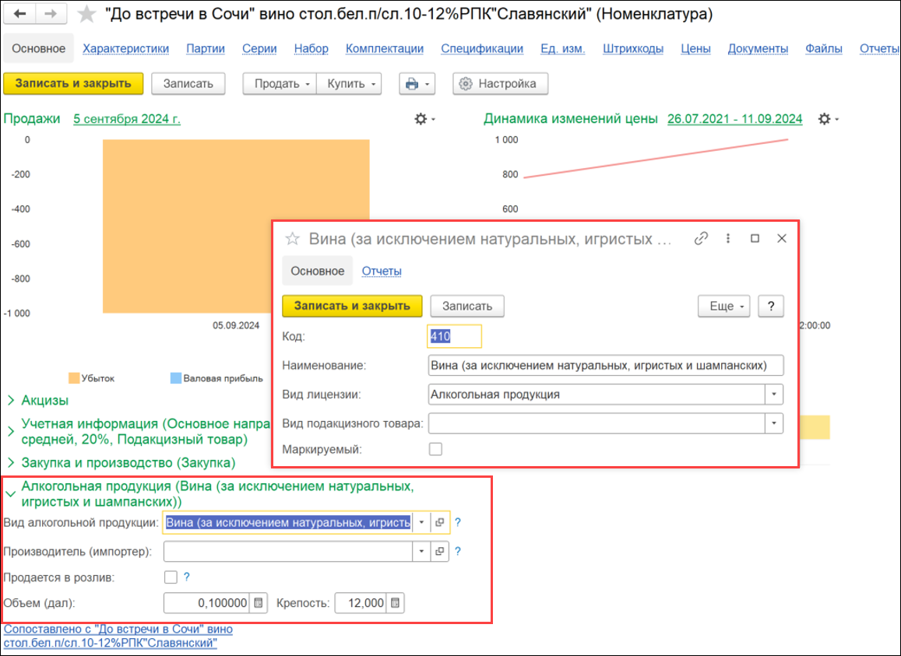The image size is (901, 656).
Task: Click the 'Объем (дал)' value field
Action: click(207, 603)
